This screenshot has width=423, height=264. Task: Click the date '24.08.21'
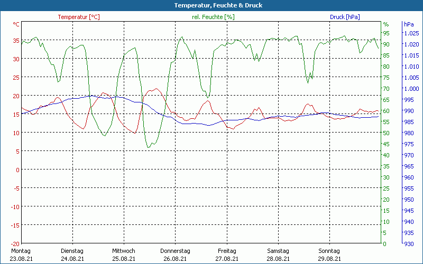click(x=72, y=259)
